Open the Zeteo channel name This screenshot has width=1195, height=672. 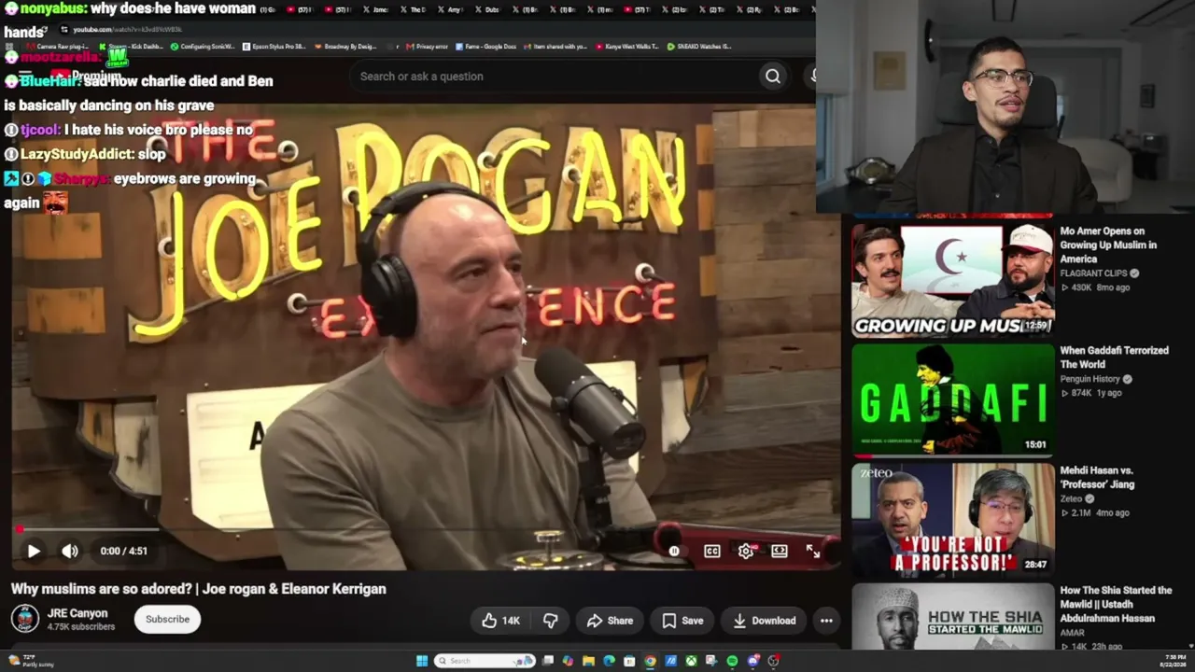[1072, 498]
